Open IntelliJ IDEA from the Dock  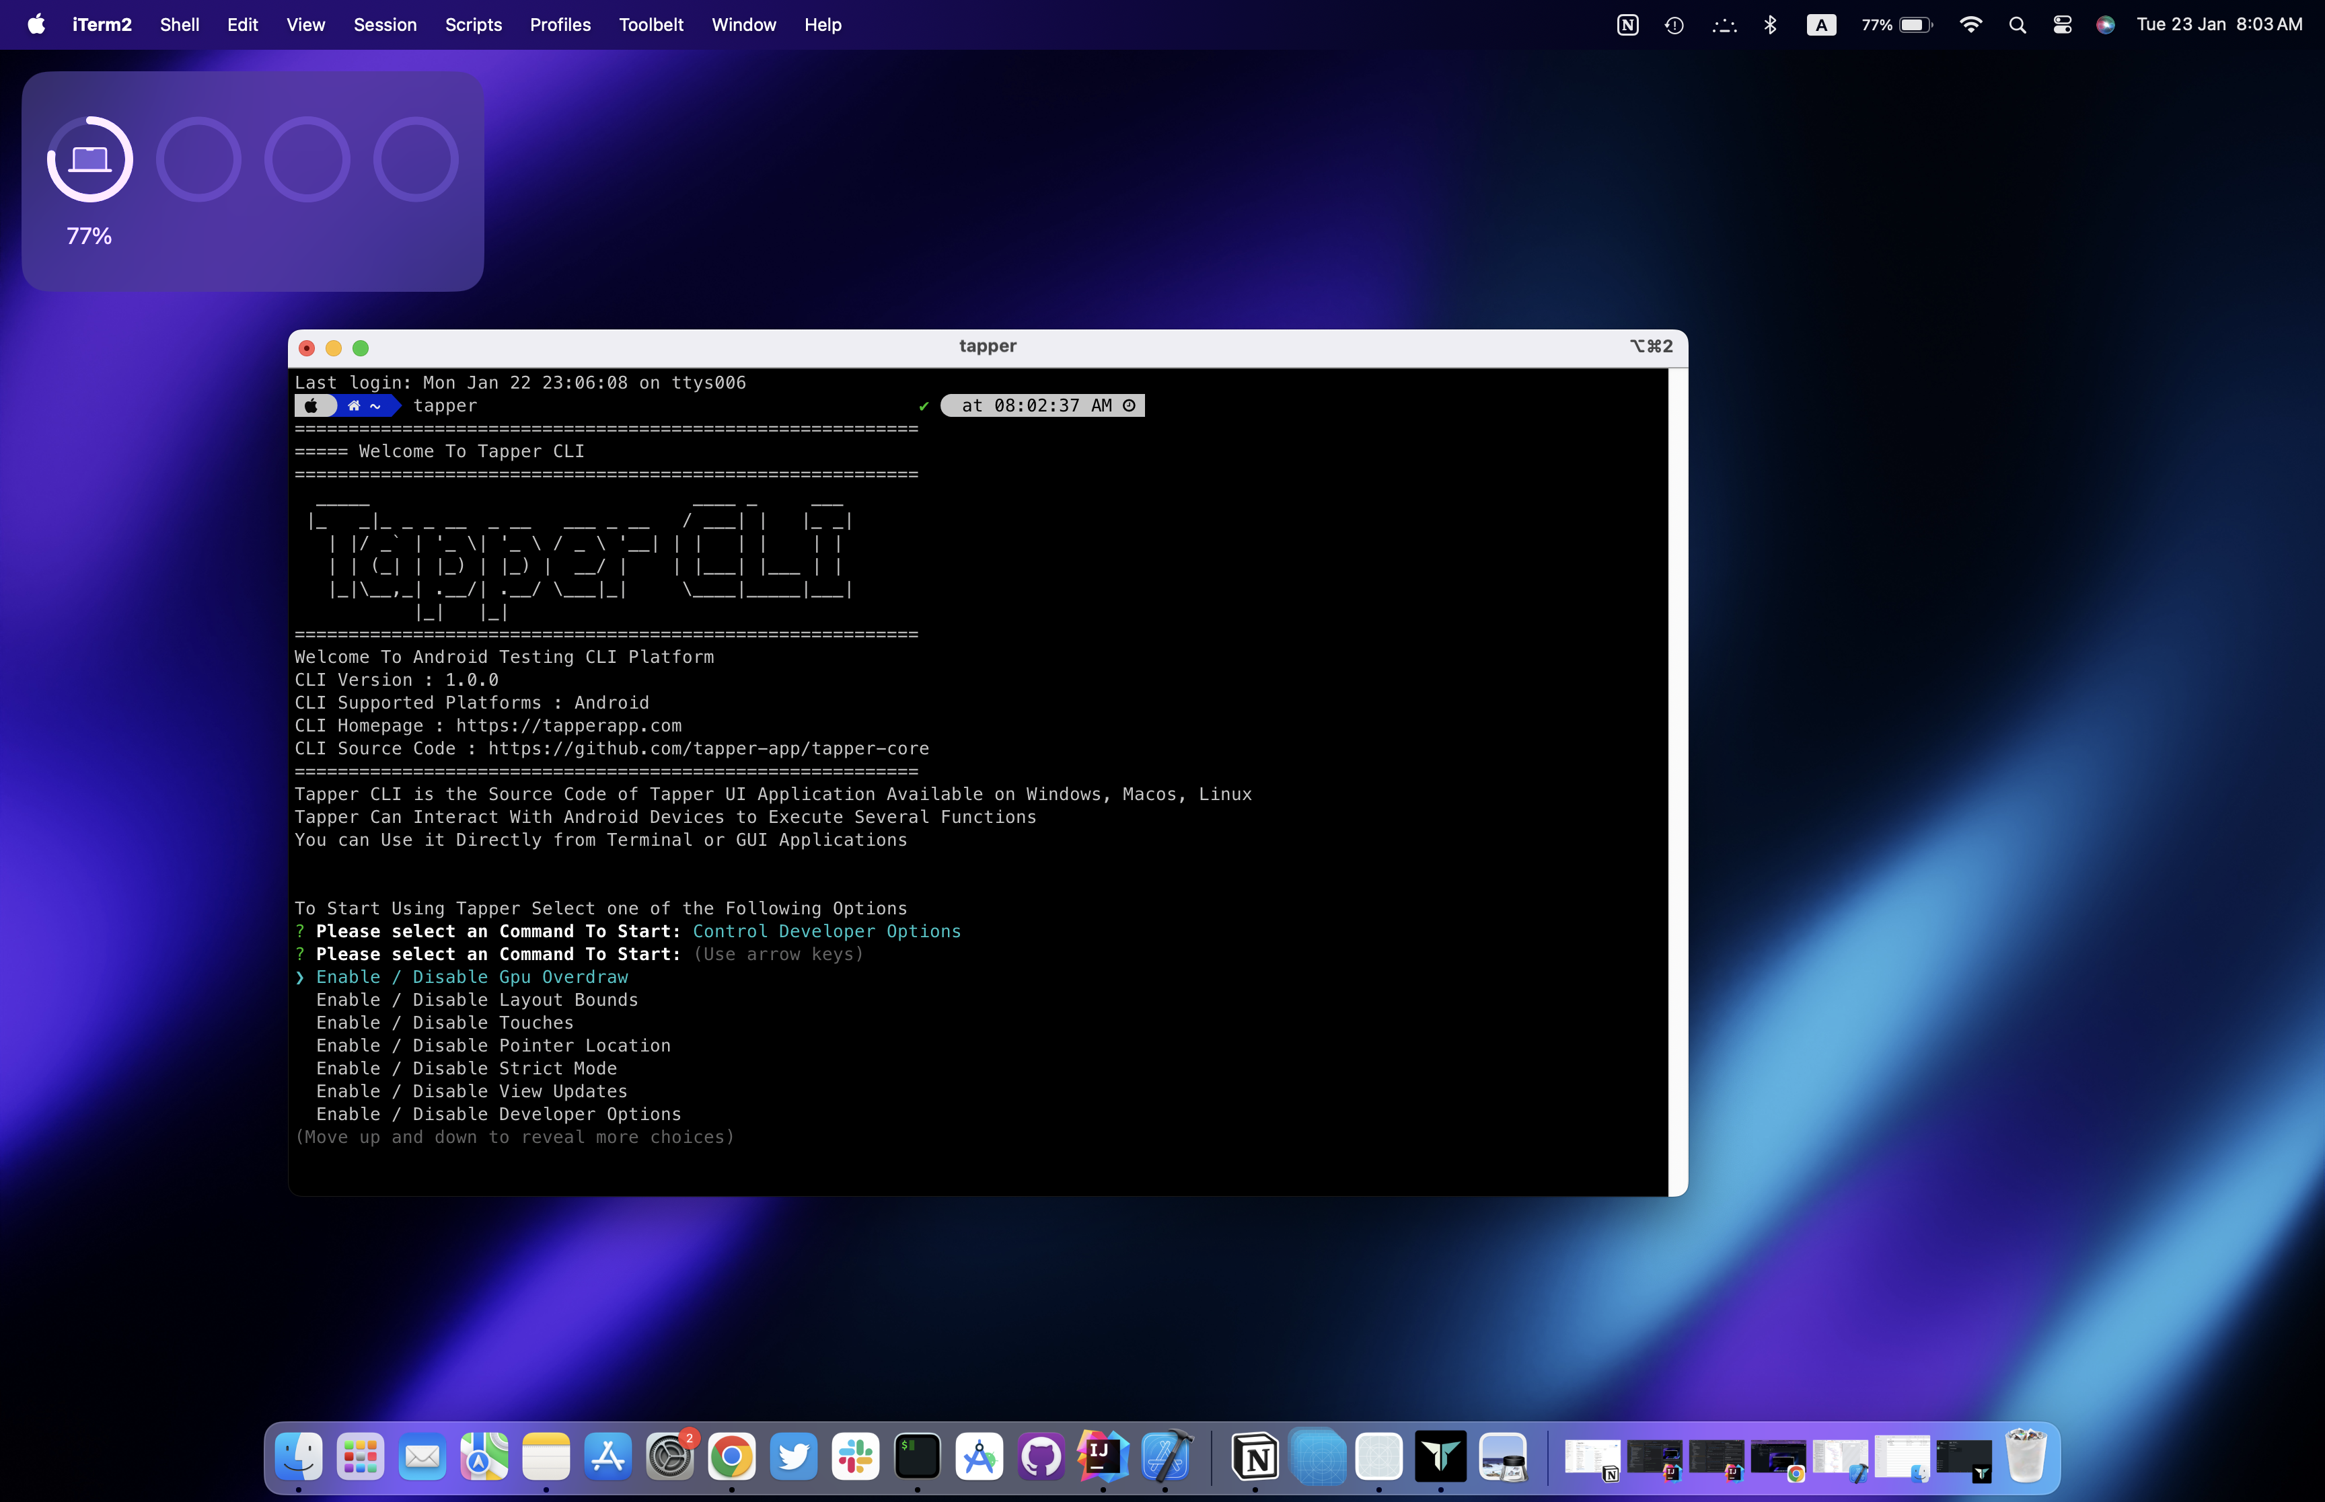(1103, 1457)
